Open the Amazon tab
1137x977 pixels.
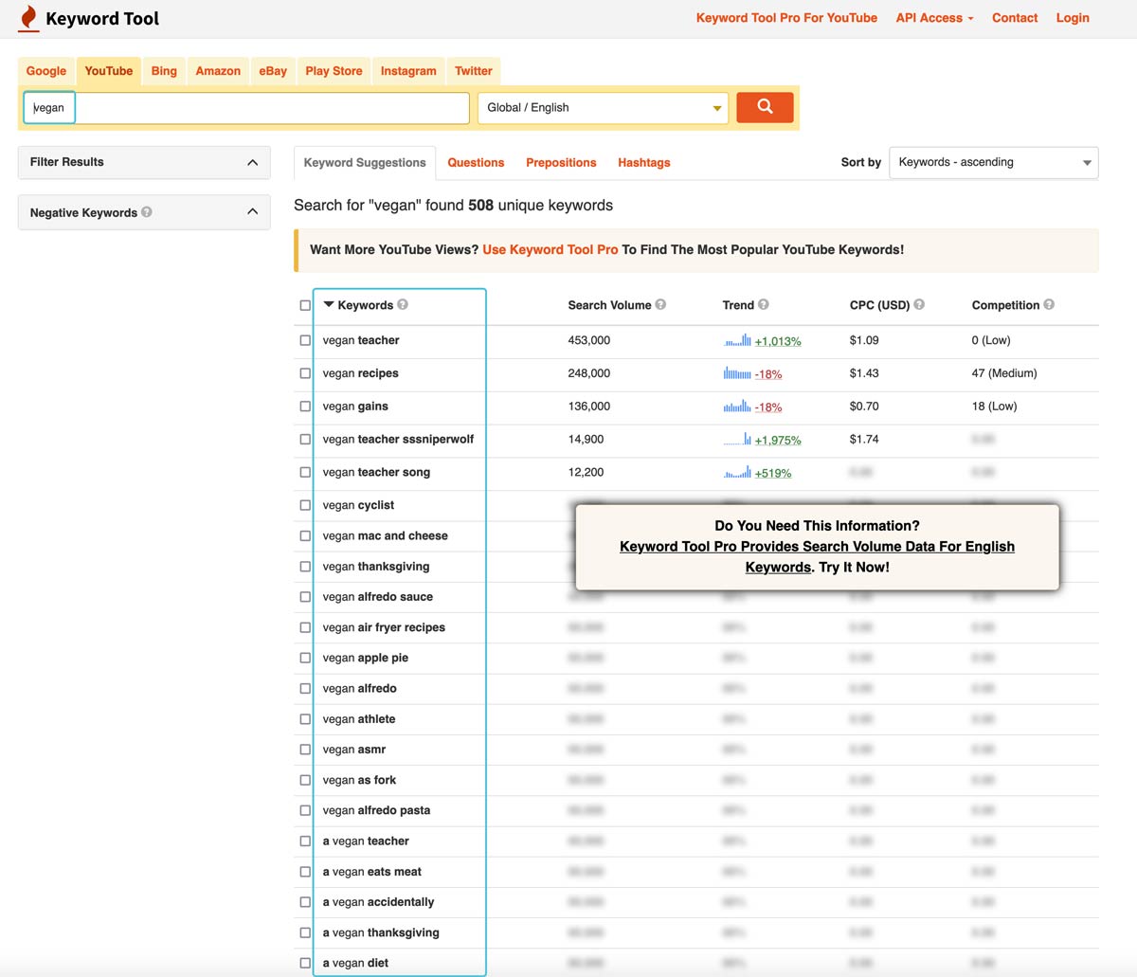(218, 71)
